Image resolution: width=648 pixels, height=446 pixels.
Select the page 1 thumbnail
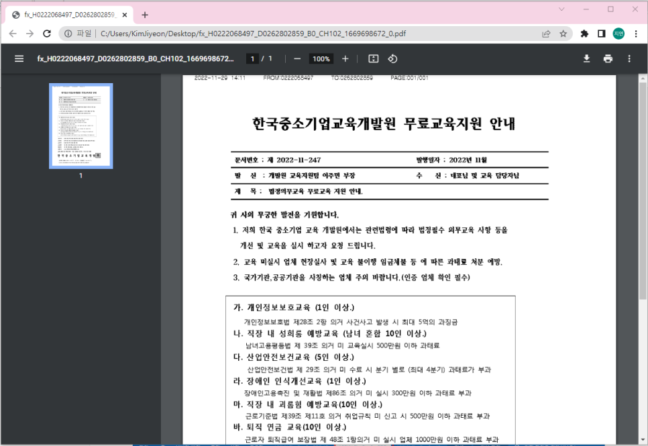[81, 126]
